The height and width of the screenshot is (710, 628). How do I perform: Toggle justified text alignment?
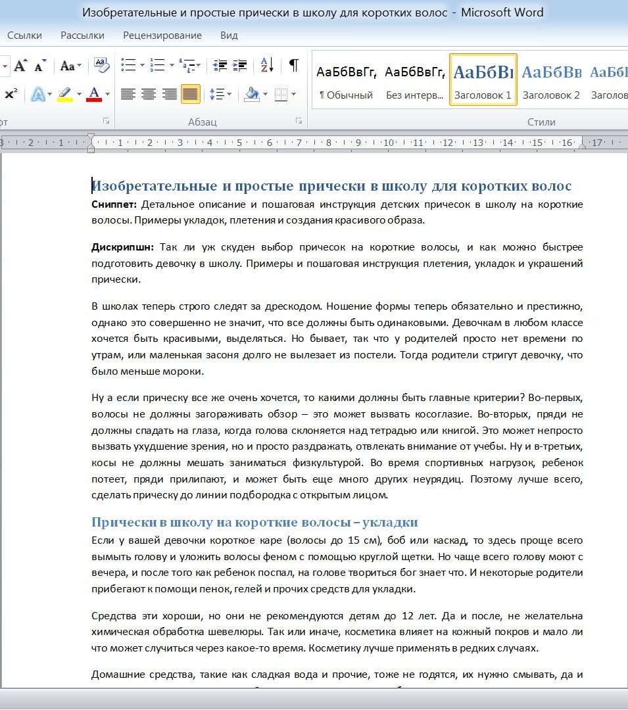coord(190,94)
